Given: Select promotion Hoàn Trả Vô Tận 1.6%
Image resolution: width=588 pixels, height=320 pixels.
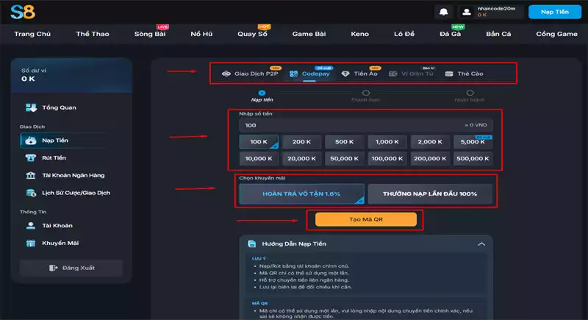Looking at the screenshot, I should coord(301,194).
